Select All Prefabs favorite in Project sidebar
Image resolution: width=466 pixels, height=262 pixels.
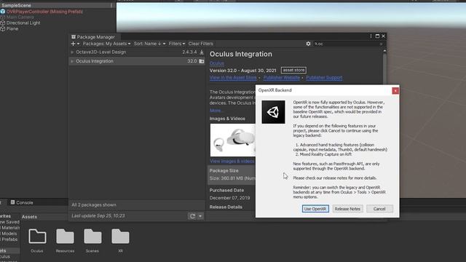(9, 239)
